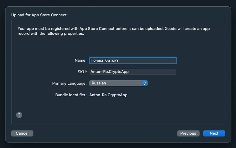Click the "SKU:" field label
The width and height of the screenshot is (236, 148).
click(x=82, y=72)
